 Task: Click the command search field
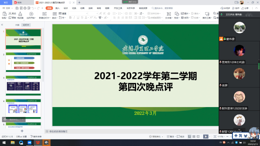[x=162, y=8]
